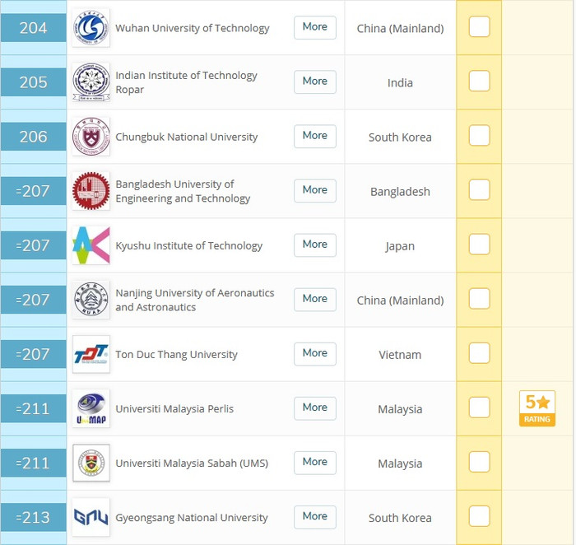Enable the checkbox for Ton Duc Thang University

tap(479, 353)
